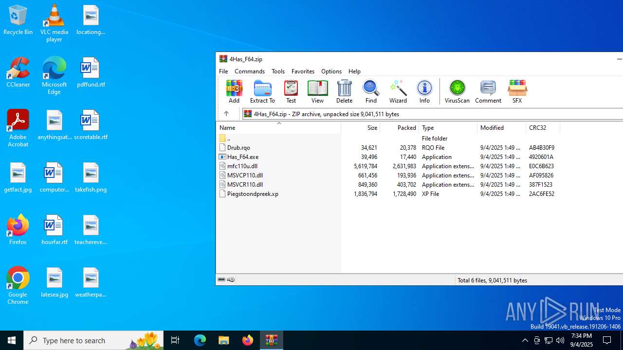Select the takefish.png desktop file

point(91,177)
